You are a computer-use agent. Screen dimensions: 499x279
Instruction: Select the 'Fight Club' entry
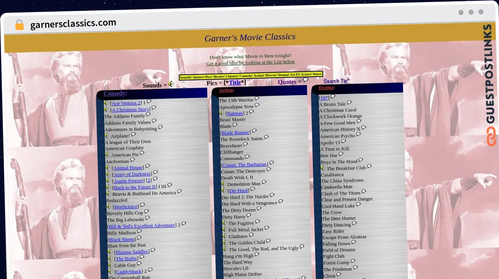coord(333,256)
